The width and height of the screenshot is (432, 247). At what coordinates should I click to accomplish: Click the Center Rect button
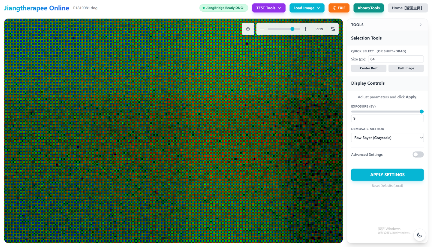coord(369,68)
